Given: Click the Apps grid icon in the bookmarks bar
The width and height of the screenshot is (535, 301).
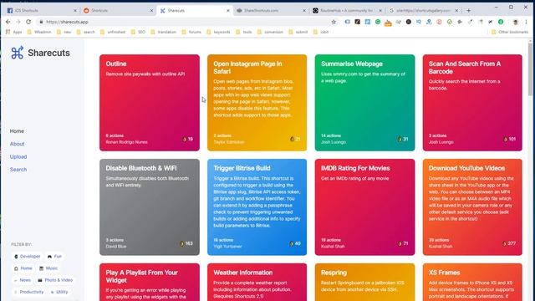Looking at the screenshot, I should [8, 32].
